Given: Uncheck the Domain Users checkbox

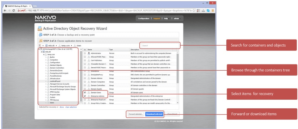Looking at the screenshot, I should pos(85,92).
